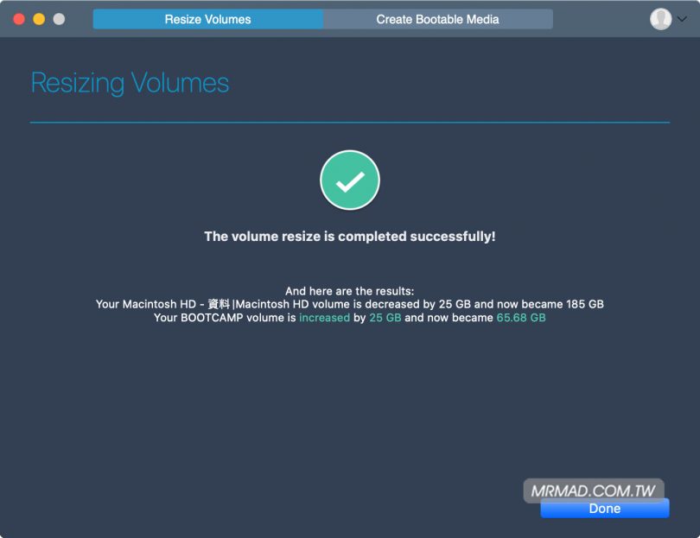Switch to the Resize Volumes tab
Image resolution: width=700 pixels, height=538 pixels.
tap(207, 19)
